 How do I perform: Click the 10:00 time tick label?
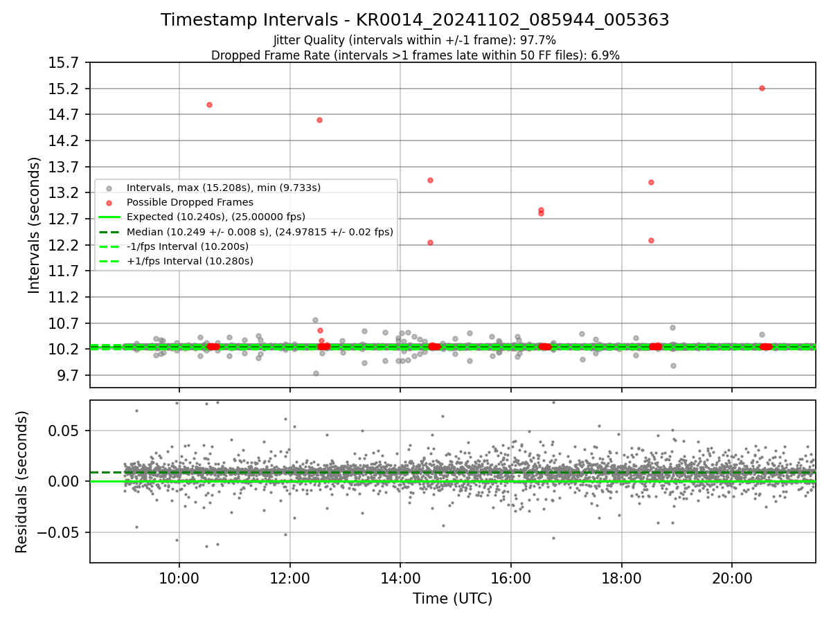click(x=179, y=577)
